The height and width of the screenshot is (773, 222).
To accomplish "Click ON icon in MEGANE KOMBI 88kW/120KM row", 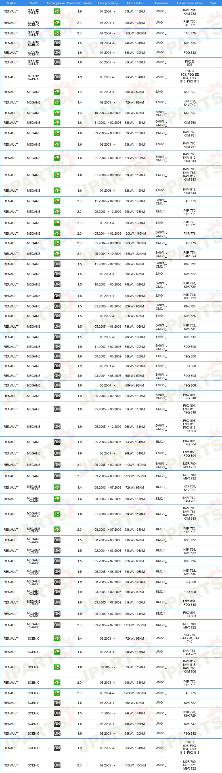I will (57, 582).
